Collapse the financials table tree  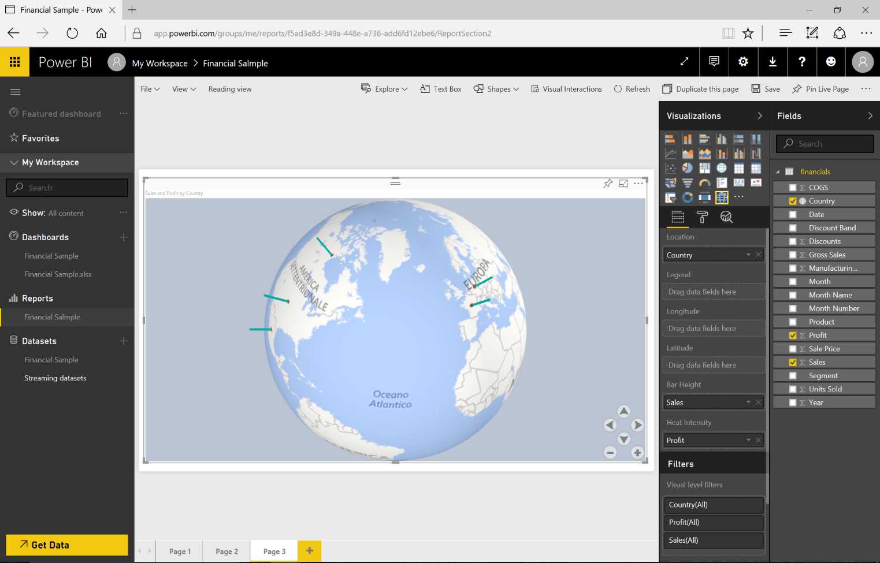(778, 172)
